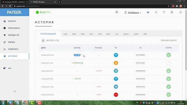The height and width of the screenshot is (105, 187).
Task: Switch to the XRP tab
Action: 145,34
